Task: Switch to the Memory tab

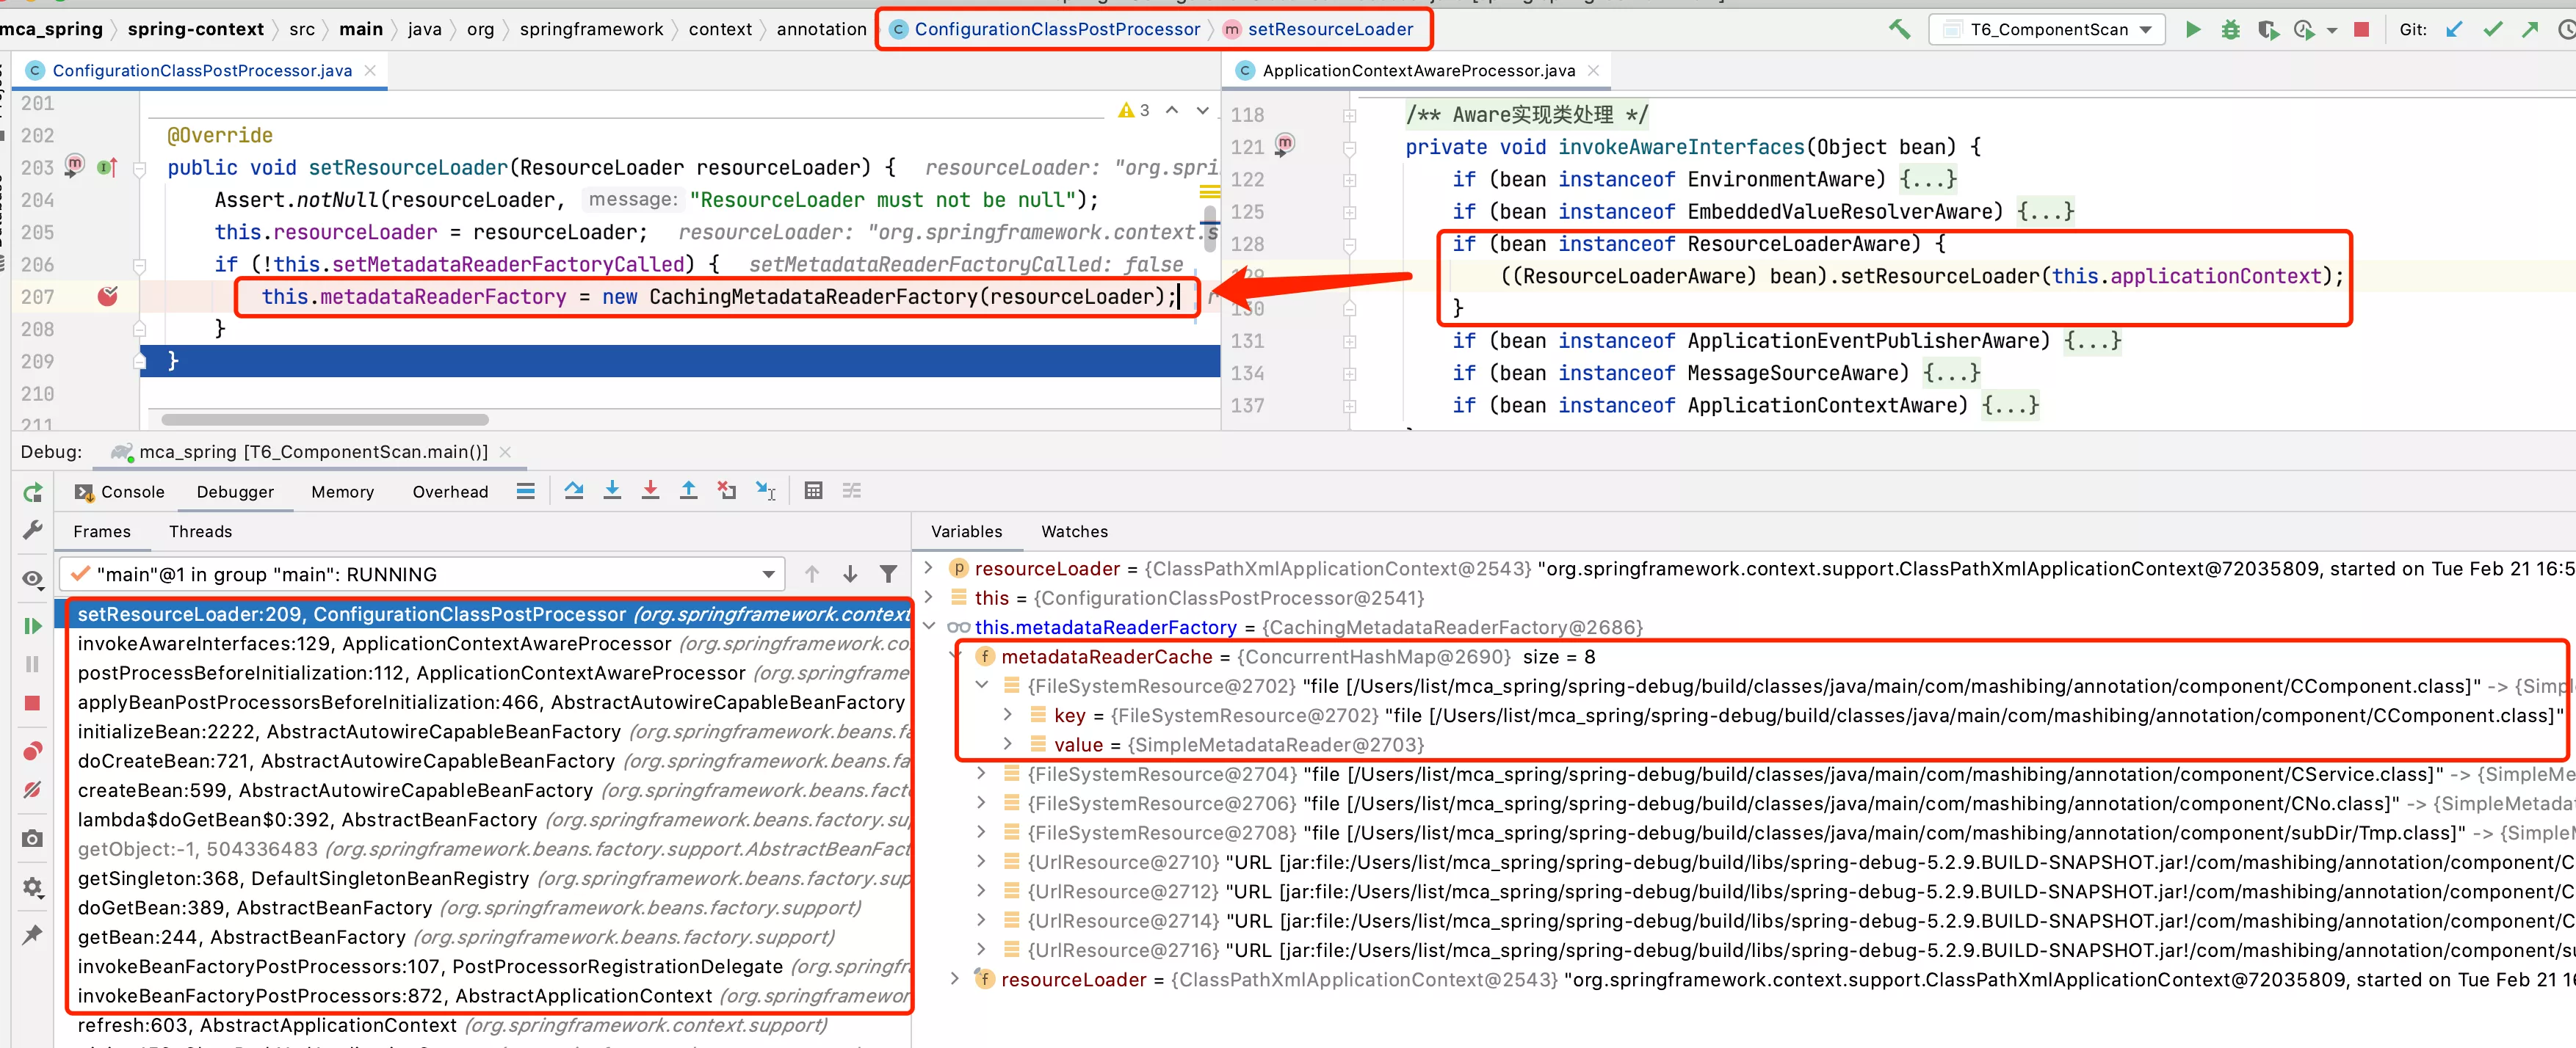Action: click(x=342, y=492)
